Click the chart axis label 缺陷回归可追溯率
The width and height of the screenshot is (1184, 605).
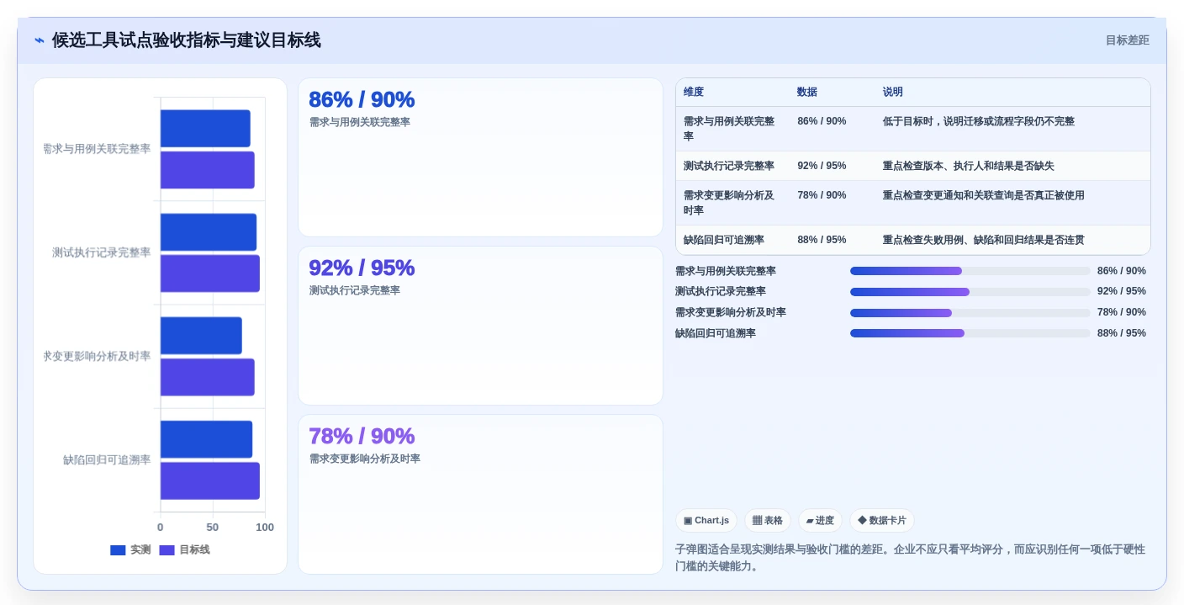click(107, 460)
